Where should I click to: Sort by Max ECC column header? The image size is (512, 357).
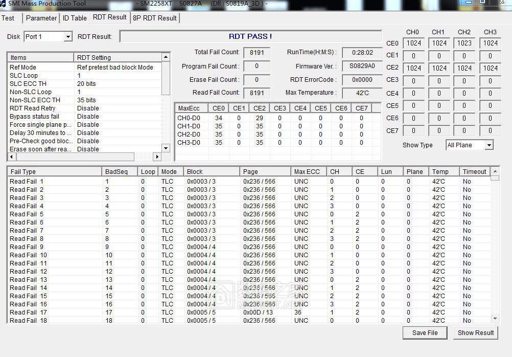(x=308, y=172)
